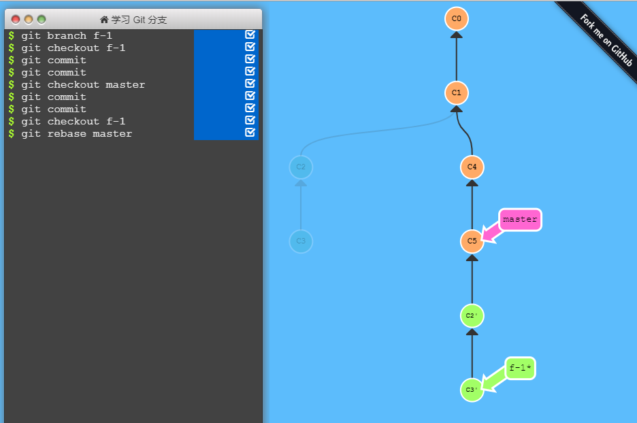
Task: Select commit node C0
Action: (456, 18)
